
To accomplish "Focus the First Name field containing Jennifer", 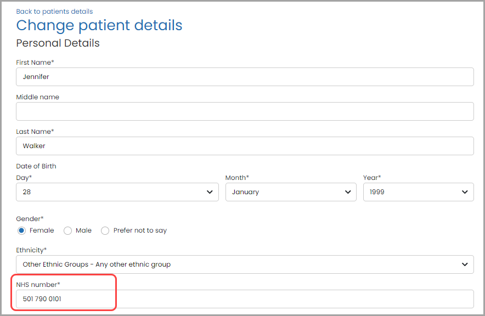I will [245, 77].
